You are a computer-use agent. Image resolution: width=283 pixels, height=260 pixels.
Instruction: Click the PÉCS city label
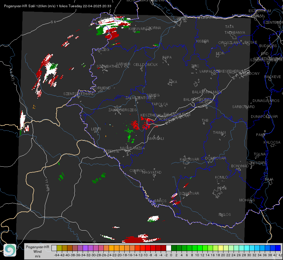tap(222, 188)
